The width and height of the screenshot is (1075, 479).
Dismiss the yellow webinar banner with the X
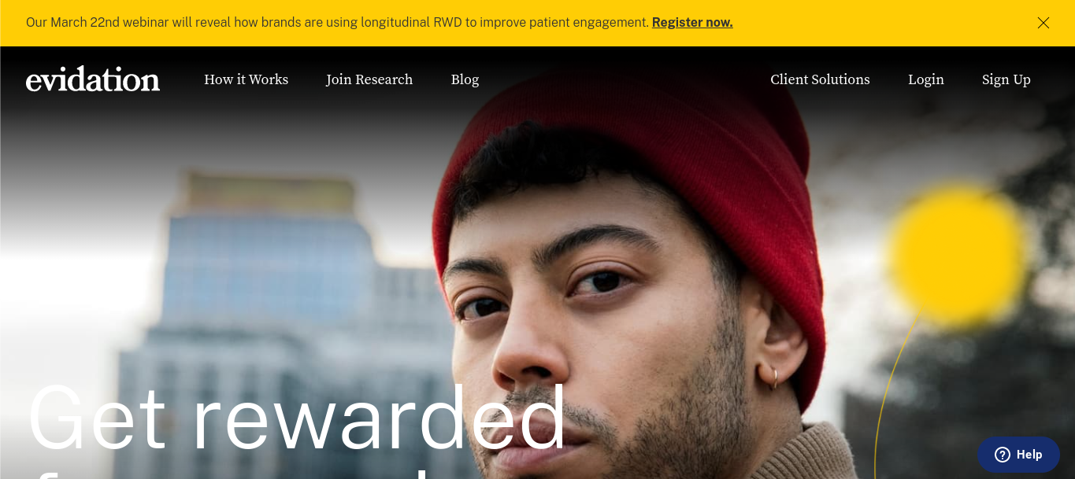pyautogui.click(x=1043, y=23)
